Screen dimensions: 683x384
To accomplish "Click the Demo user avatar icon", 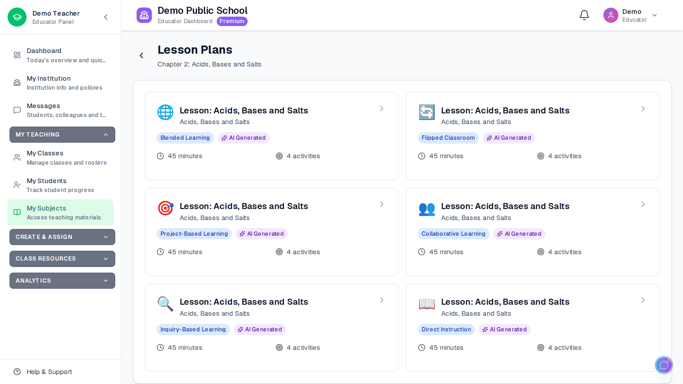I will 611,15.
